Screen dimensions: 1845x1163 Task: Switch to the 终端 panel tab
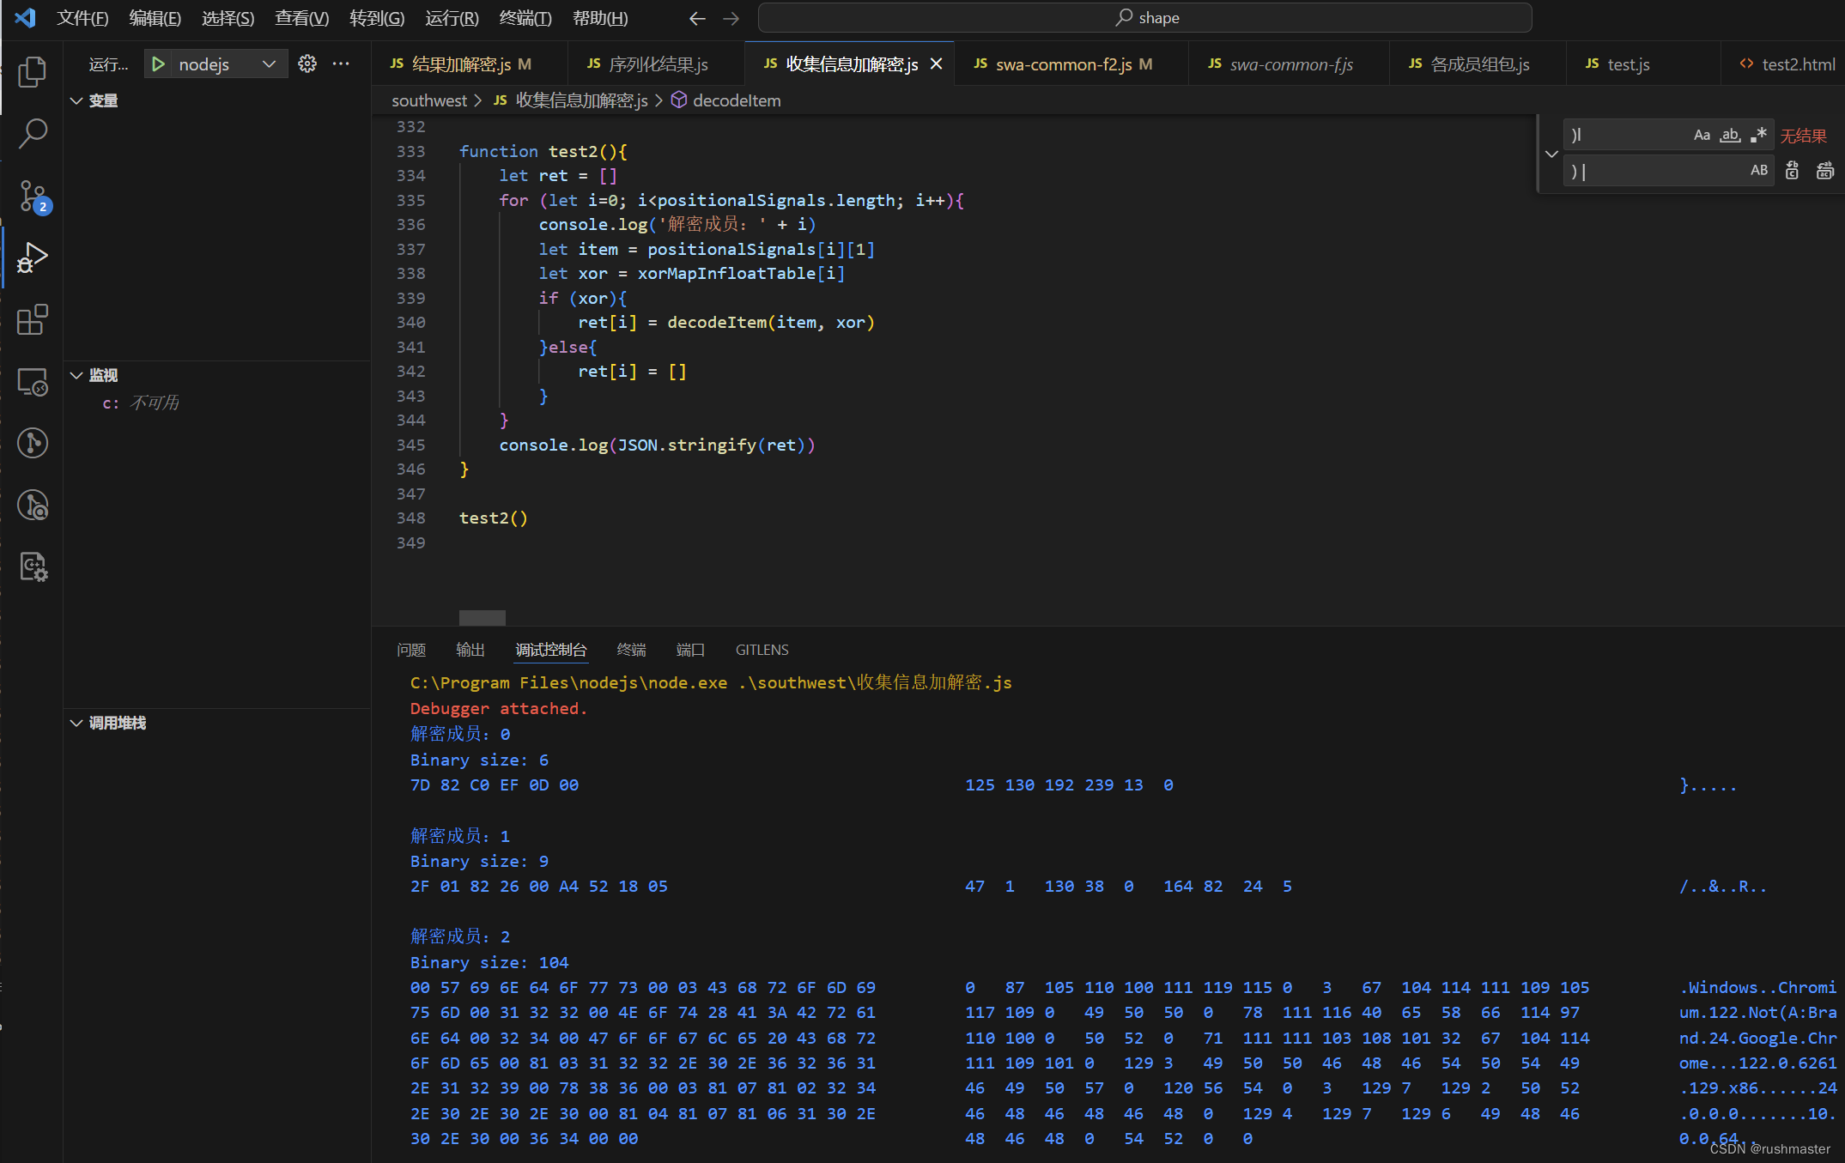coord(631,650)
